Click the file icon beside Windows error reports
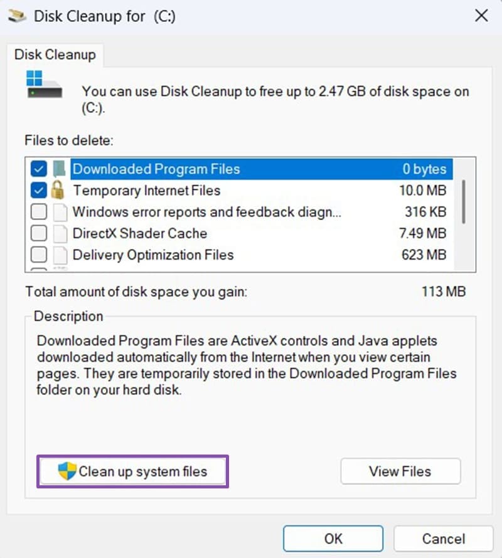502x558 pixels. pyautogui.click(x=60, y=212)
